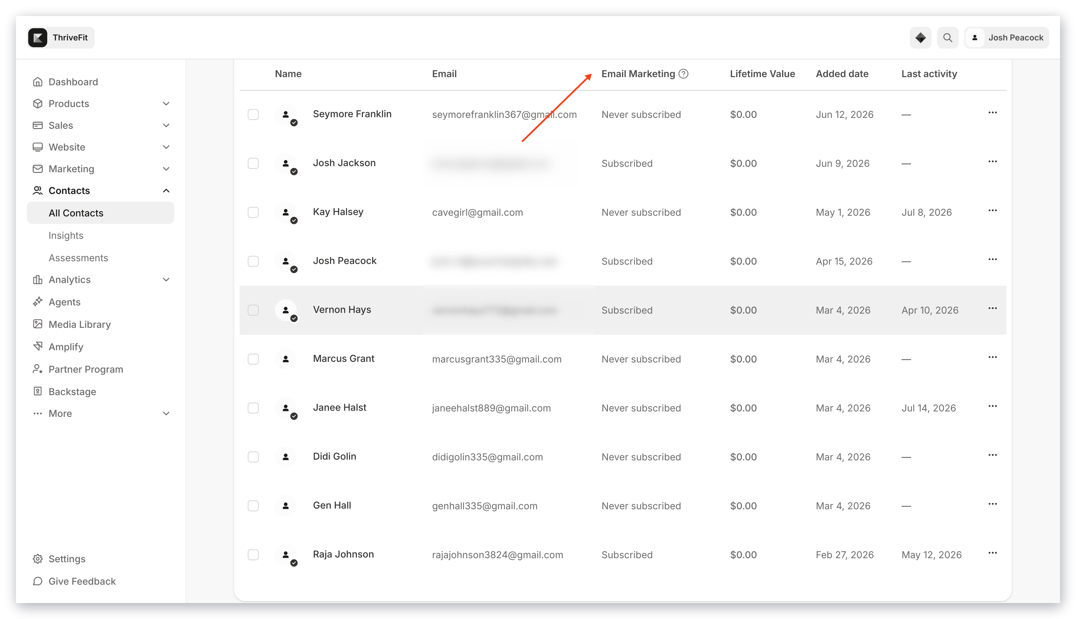Select Didi Golin's checkbox
The height and width of the screenshot is (619, 1076).
tap(253, 457)
